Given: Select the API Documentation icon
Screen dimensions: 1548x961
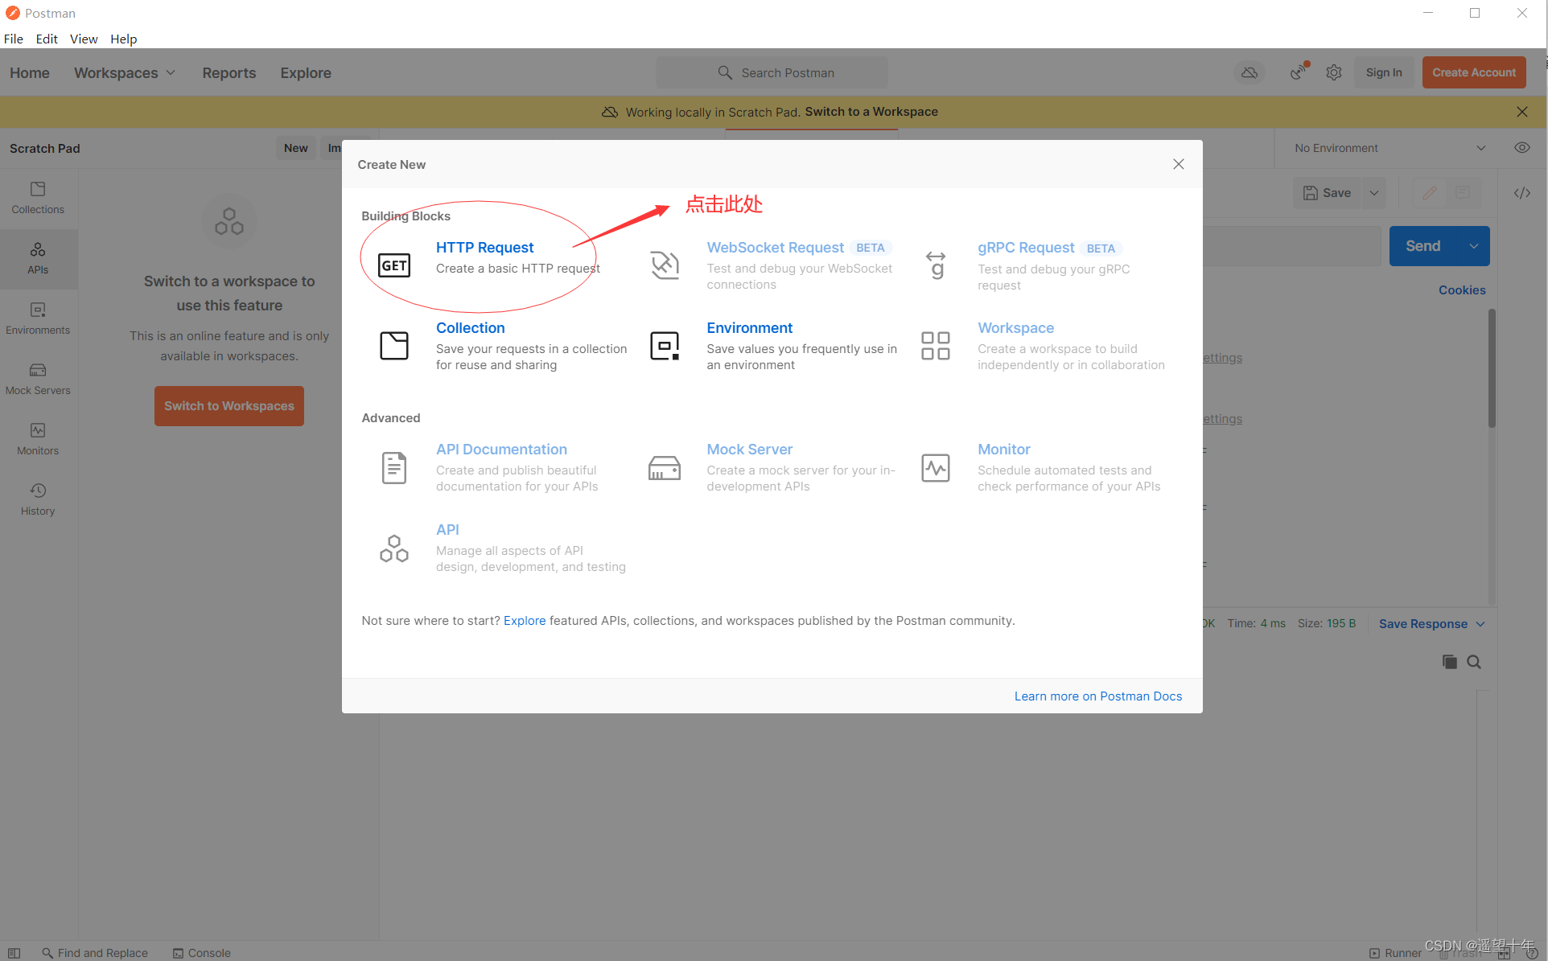Looking at the screenshot, I should click(393, 468).
